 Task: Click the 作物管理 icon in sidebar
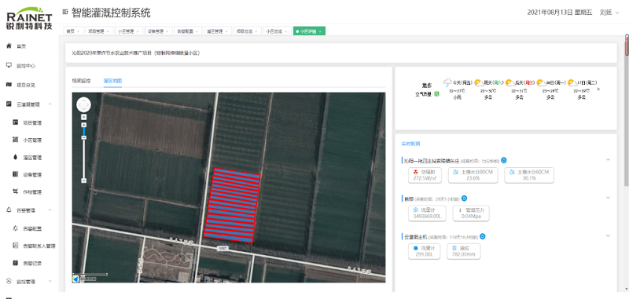tap(15, 191)
